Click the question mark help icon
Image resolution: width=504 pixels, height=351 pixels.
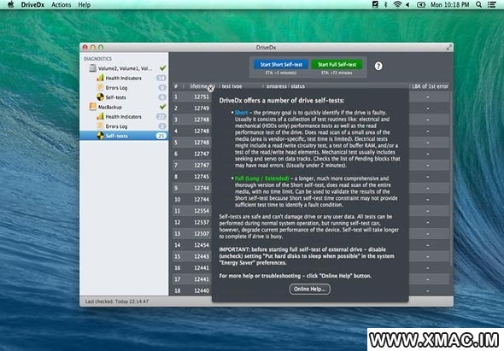click(378, 67)
